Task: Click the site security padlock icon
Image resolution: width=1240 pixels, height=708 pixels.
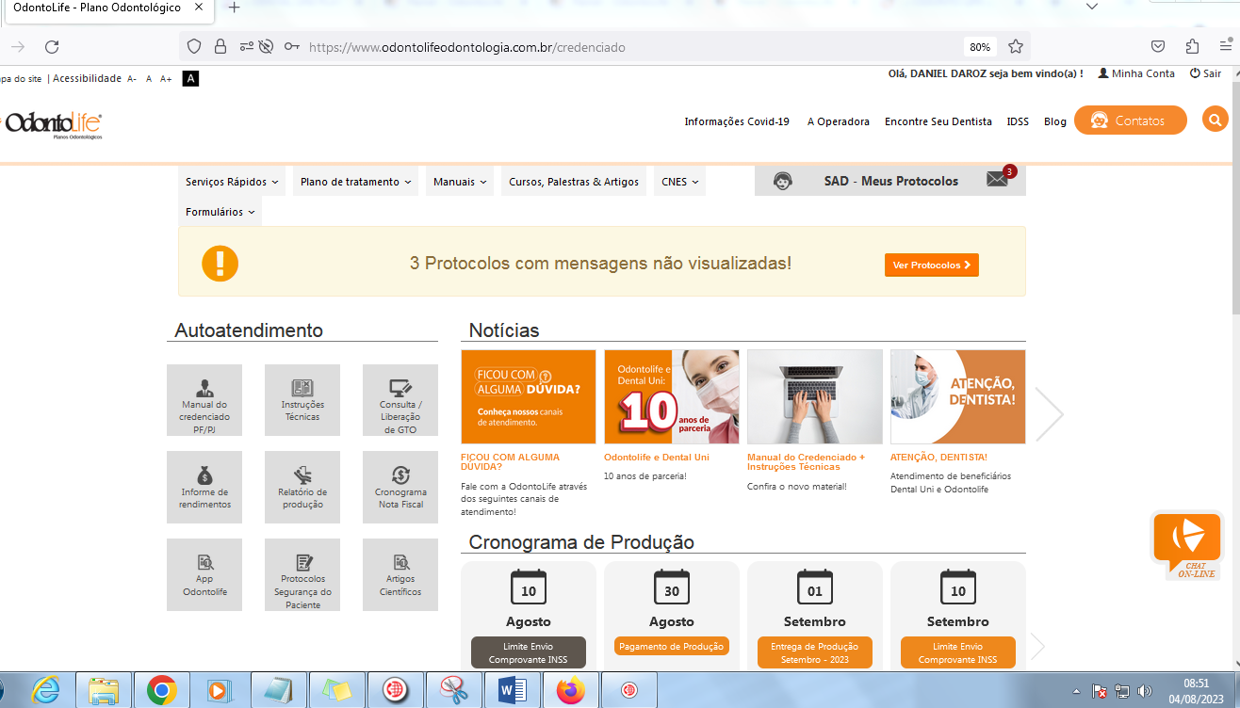Action: click(220, 47)
